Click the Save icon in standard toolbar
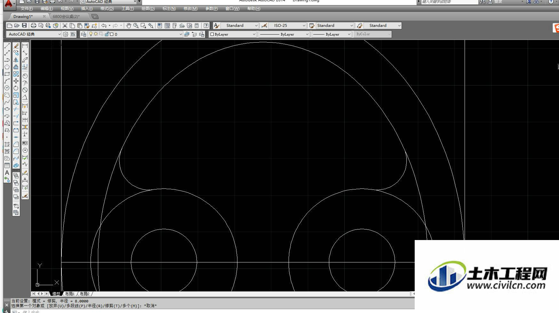 [x=24, y=26]
